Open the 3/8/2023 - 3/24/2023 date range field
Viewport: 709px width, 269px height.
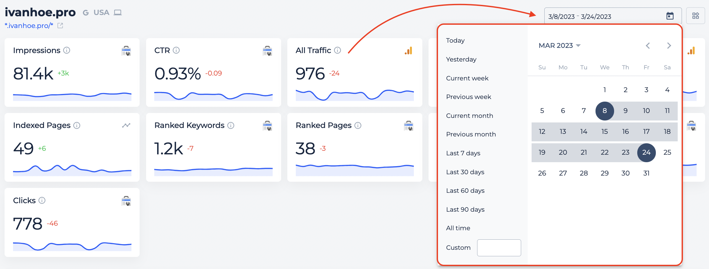point(613,16)
